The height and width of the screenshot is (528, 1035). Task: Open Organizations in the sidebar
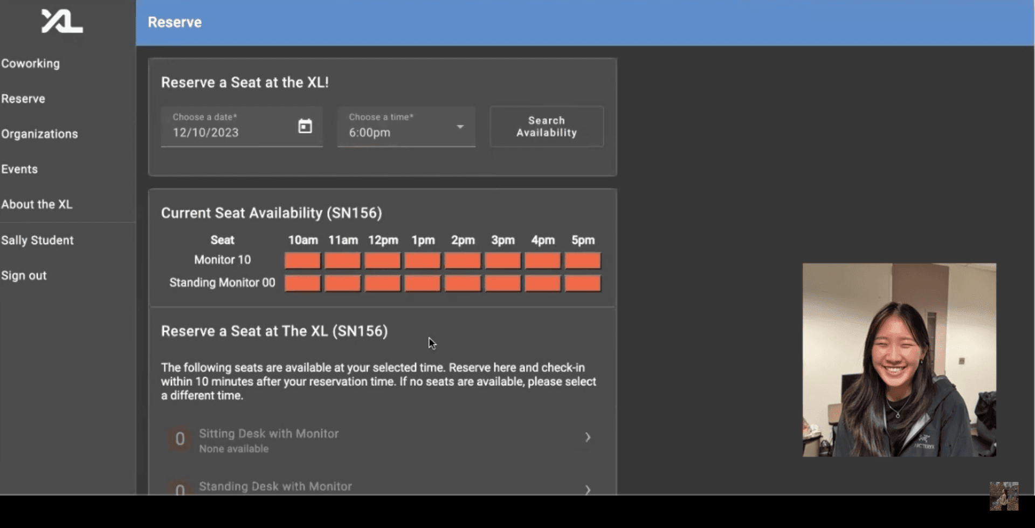[39, 134]
